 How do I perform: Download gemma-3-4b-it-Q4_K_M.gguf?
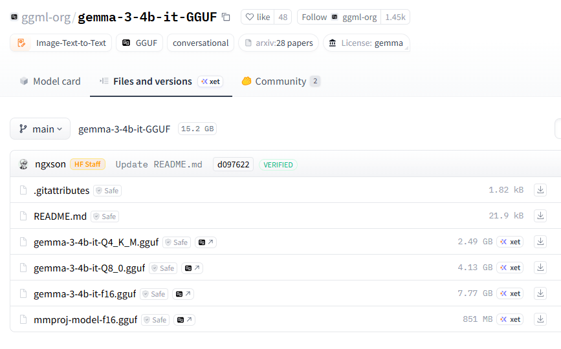pyautogui.click(x=540, y=242)
